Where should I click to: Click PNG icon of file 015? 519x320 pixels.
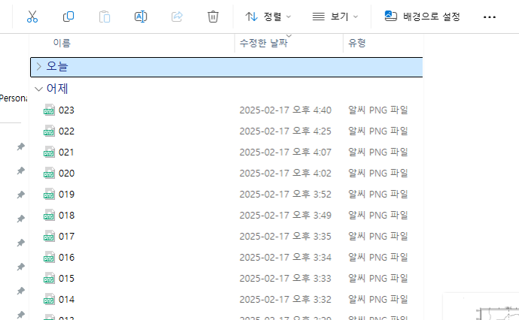50,279
